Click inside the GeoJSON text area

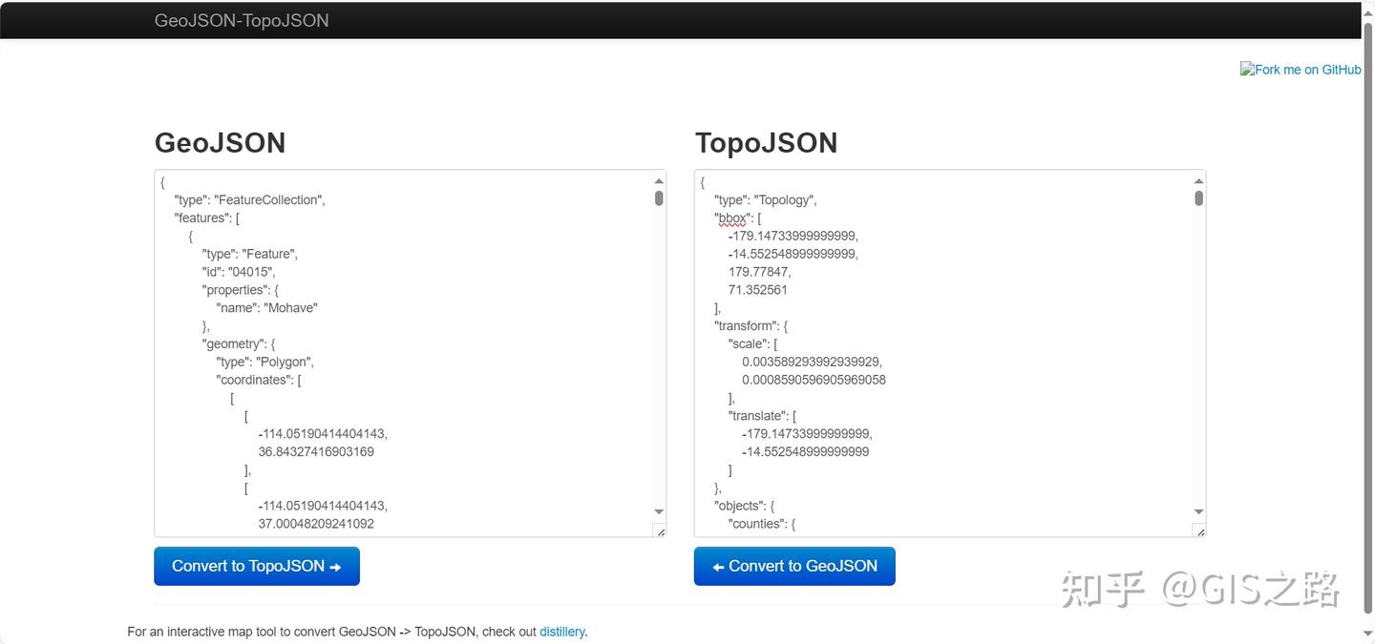point(401,353)
